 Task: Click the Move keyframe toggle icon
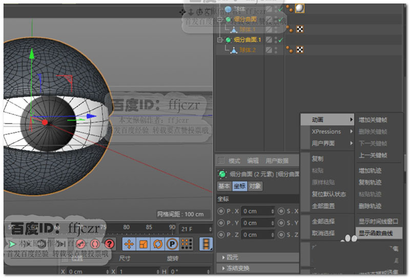coord(129,244)
